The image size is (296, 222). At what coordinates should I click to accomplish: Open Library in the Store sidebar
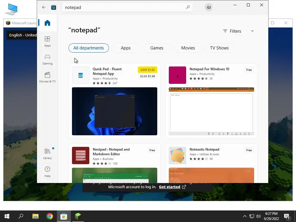47,154
